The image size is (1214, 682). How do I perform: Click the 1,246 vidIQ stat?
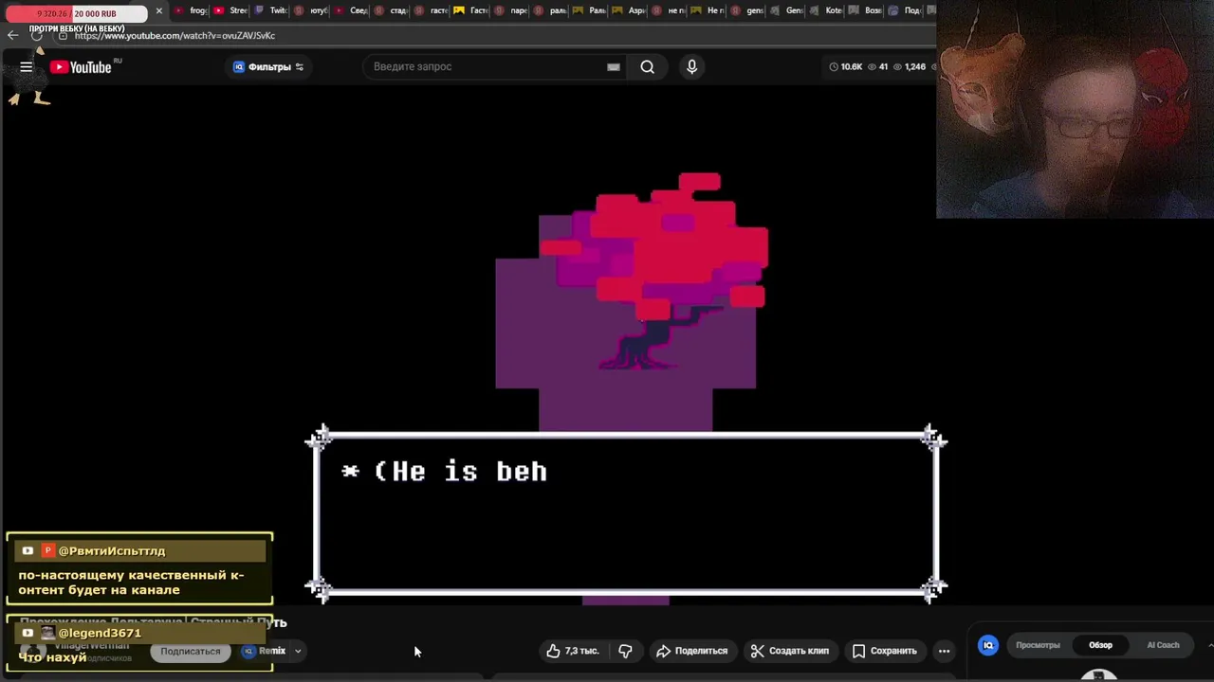[x=909, y=66]
